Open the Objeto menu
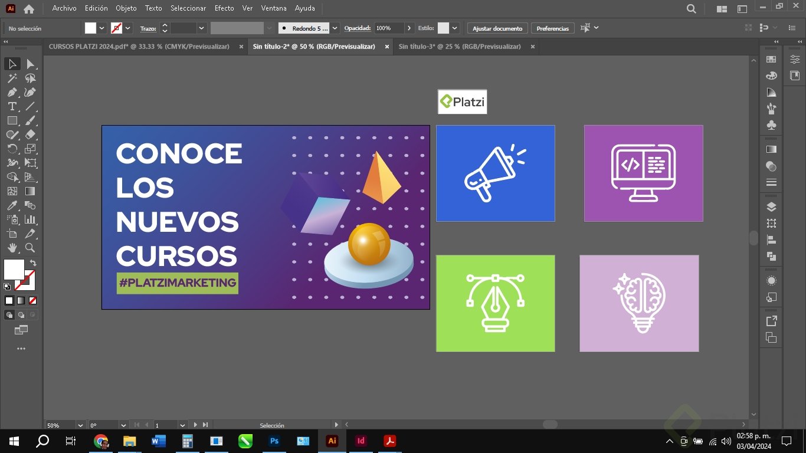 click(x=126, y=8)
